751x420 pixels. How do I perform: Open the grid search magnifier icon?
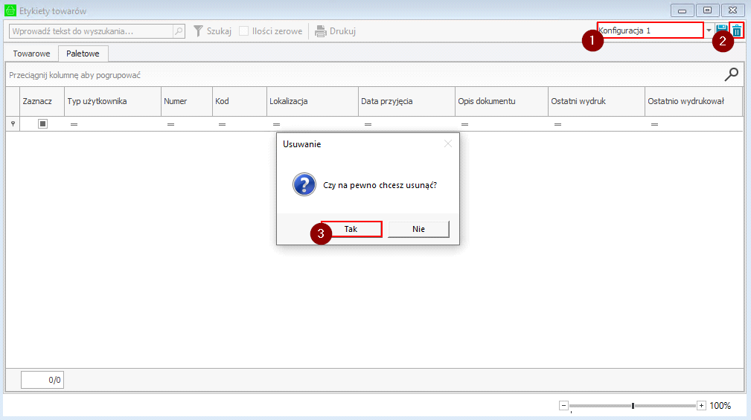tap(732, 74)
